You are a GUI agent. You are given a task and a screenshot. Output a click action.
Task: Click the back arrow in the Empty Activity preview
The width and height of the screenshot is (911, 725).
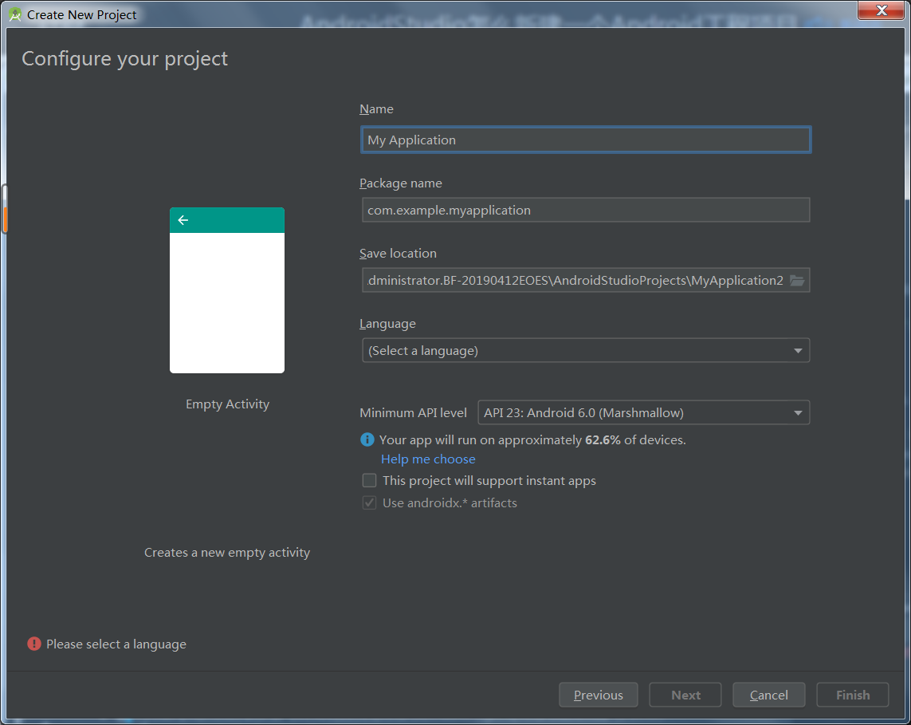pyautogui.click(x=183, y=219)
